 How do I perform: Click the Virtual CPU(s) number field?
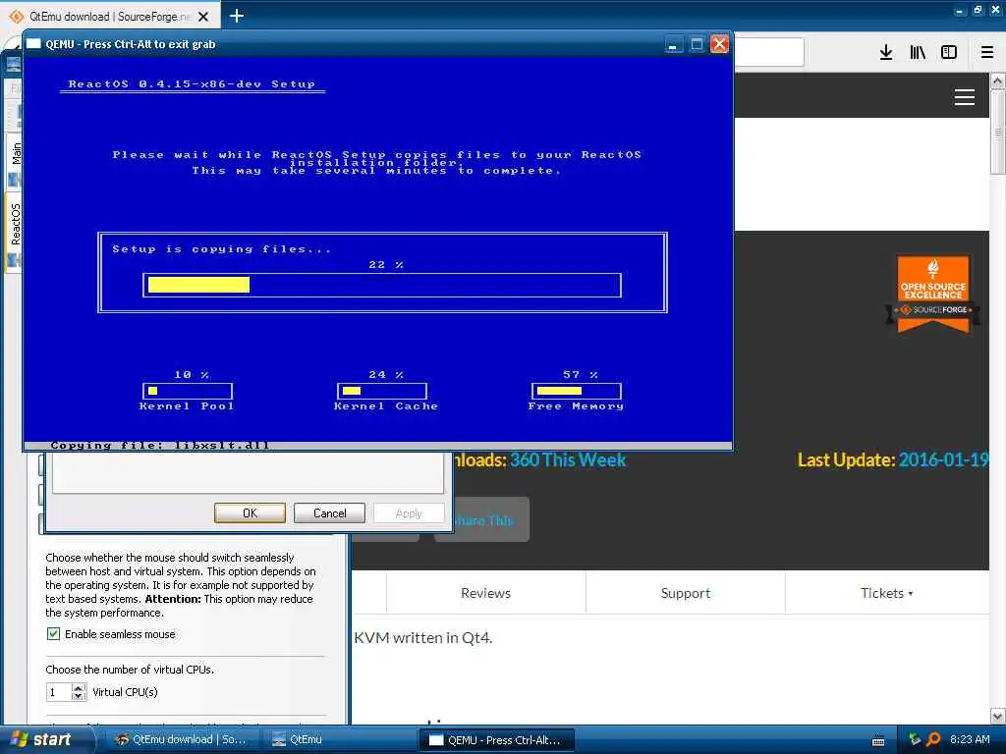point(60,692)
